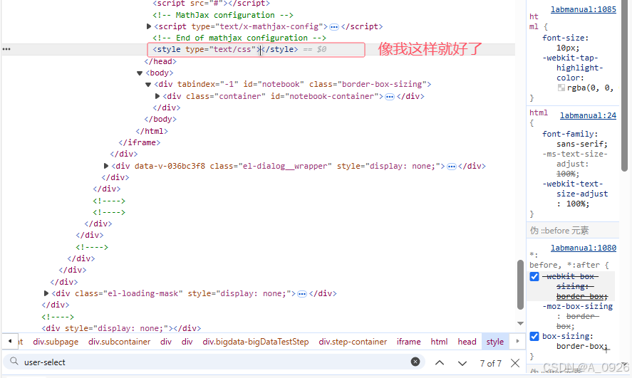Expand the el-loading-mask div
The height and width of the screenshot is (378, 632).
pos(46,293)
